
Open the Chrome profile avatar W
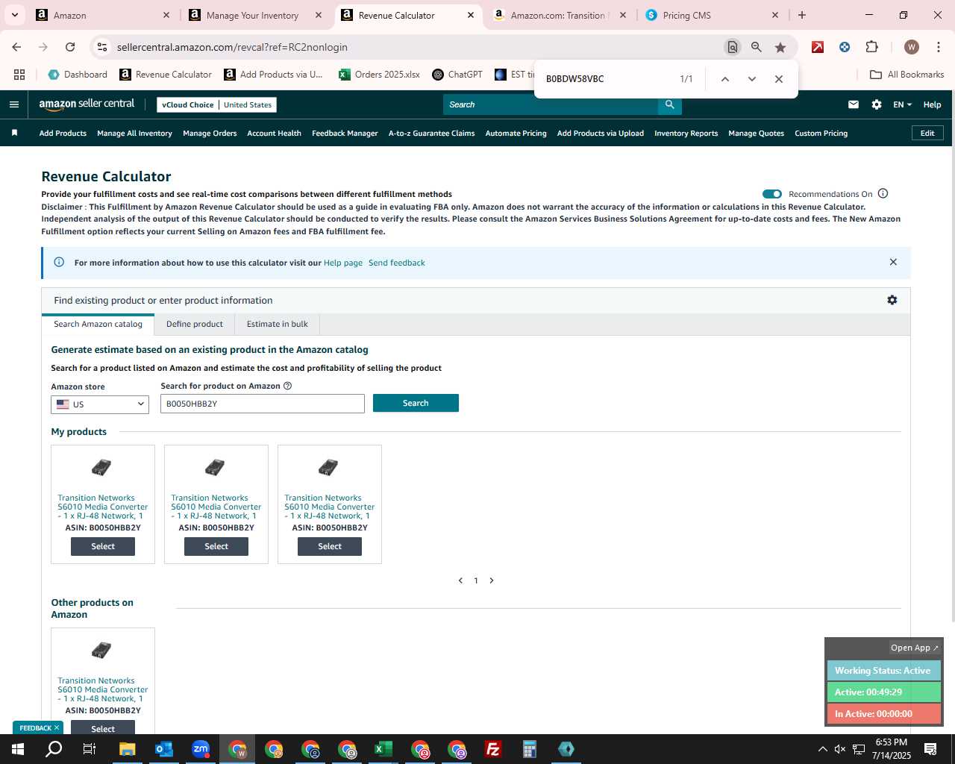(911, 47)
